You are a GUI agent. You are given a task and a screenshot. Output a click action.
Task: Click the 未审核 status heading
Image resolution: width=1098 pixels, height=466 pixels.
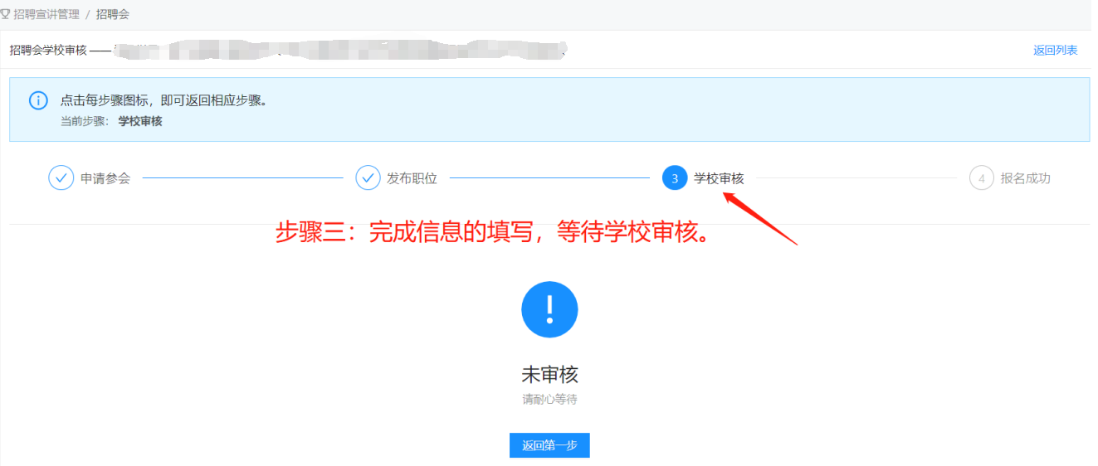(549, 374)
